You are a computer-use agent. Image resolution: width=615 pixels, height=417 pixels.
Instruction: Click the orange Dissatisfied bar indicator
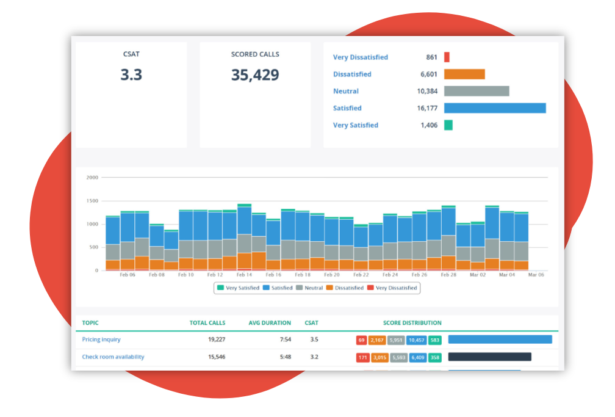click(465, 74)
